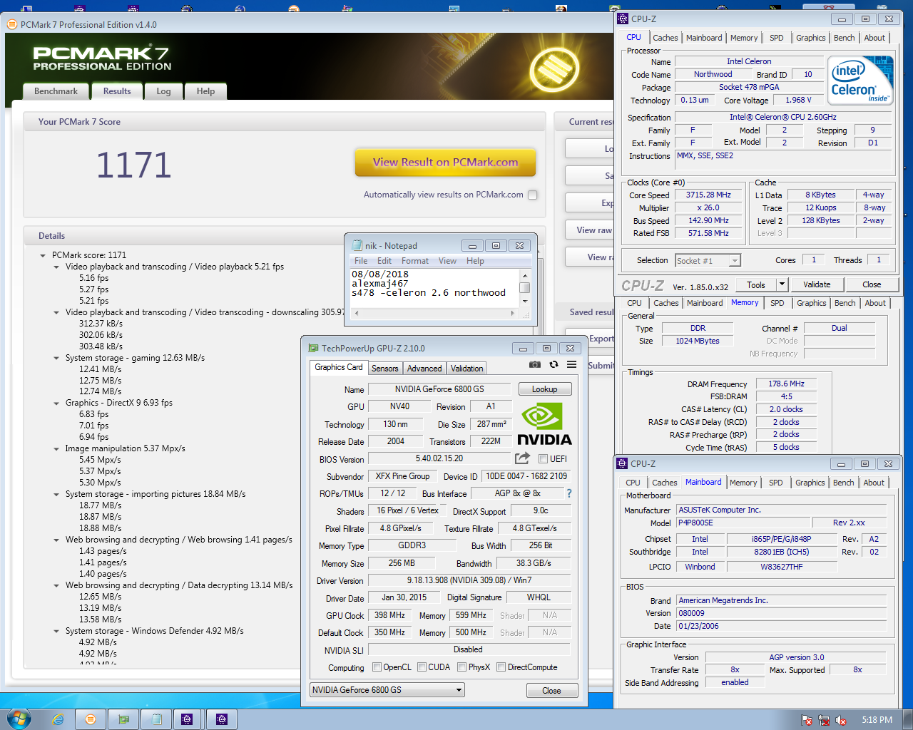Viewport: 913px width, 730px height.
Task: Open the Action Center flag in the tray
Action: click(807, 720)
